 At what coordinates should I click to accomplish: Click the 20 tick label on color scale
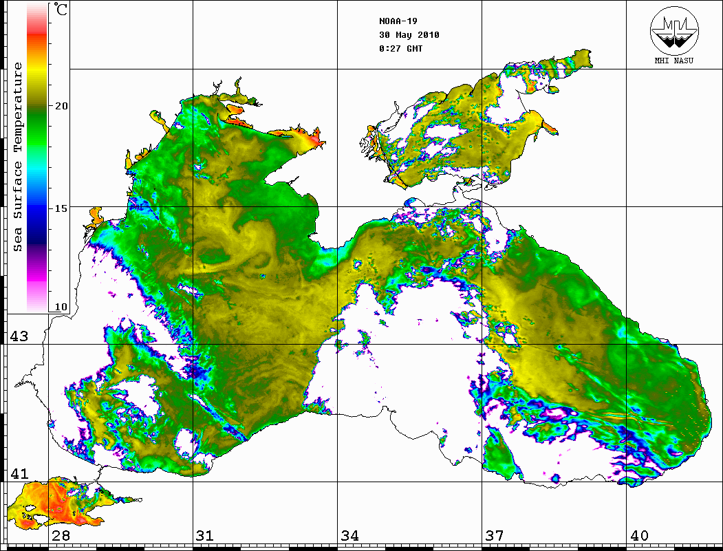tap(61, 106)
